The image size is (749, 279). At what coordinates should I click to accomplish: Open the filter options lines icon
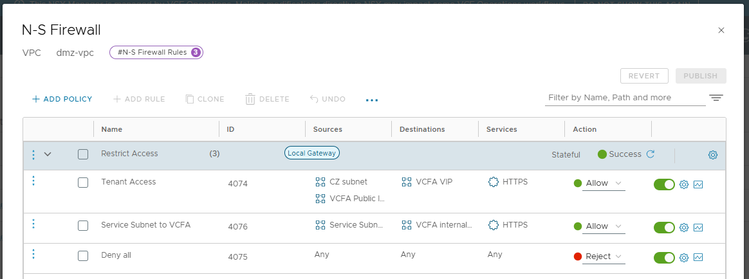716,98
